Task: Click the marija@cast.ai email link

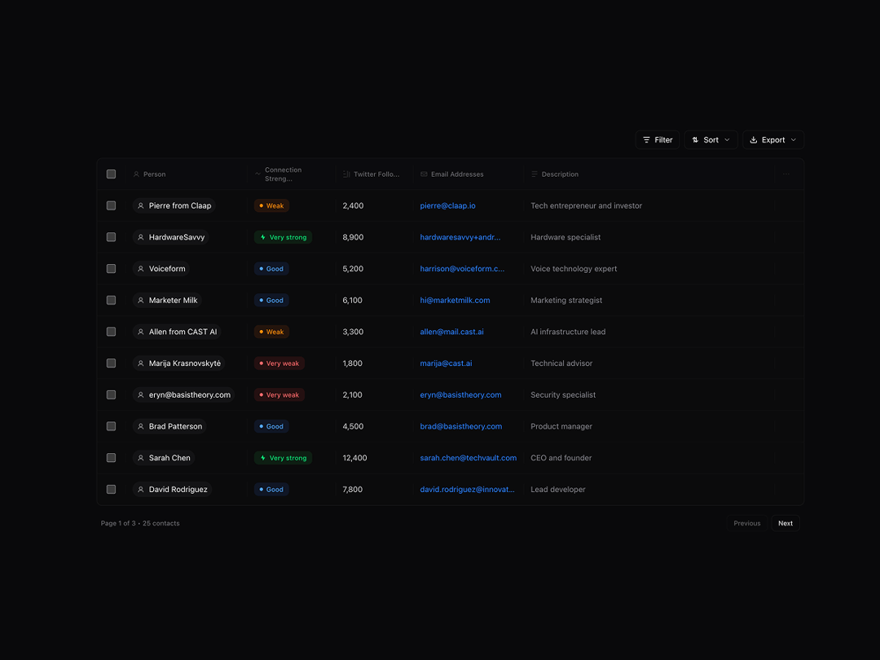Action: [447, 363]
